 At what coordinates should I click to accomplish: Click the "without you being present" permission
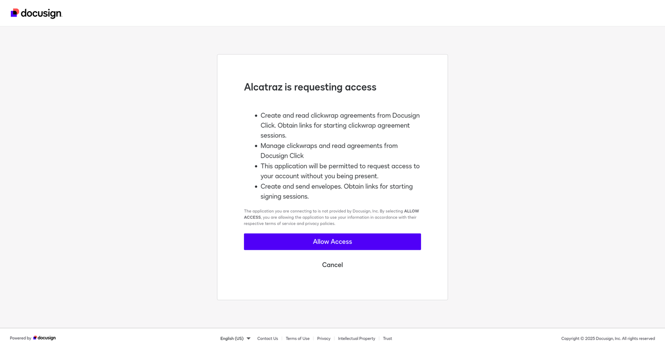pyautogui.click(x=340, y=171)
